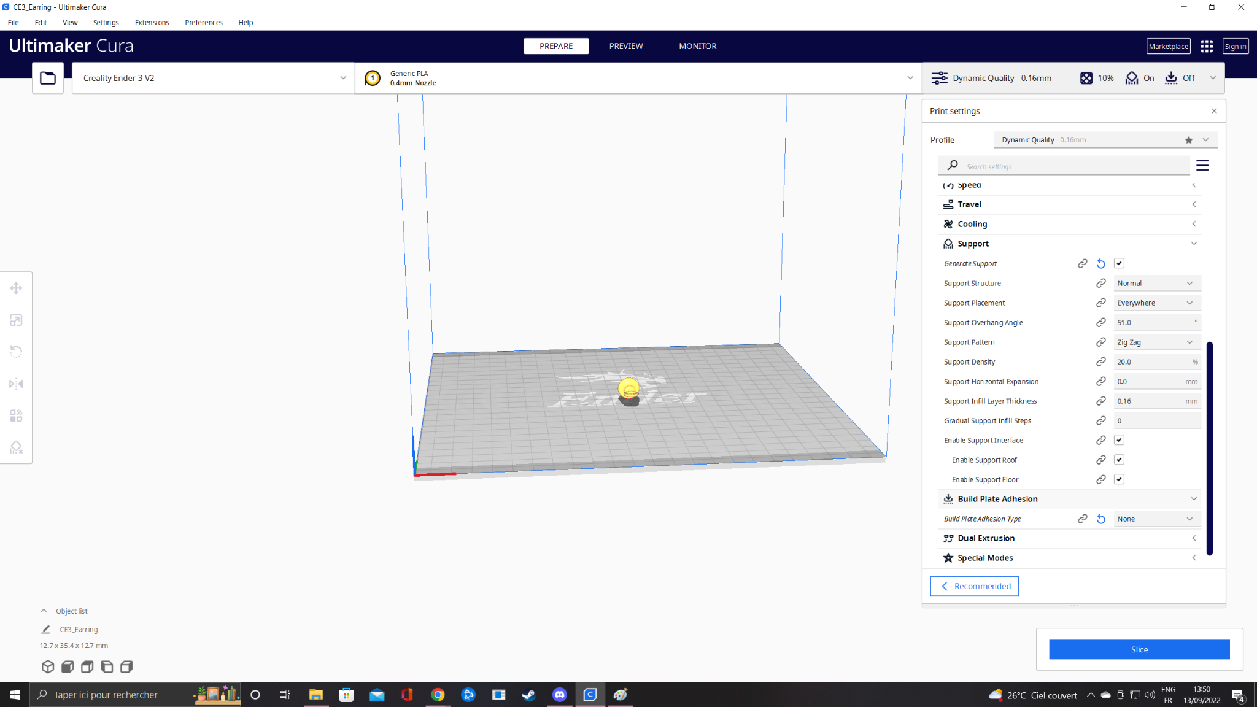Select the Rotate tool in left toolbar
Image resolution: width=1257 pixels, height=707 pixels.
tap(16, 352)
